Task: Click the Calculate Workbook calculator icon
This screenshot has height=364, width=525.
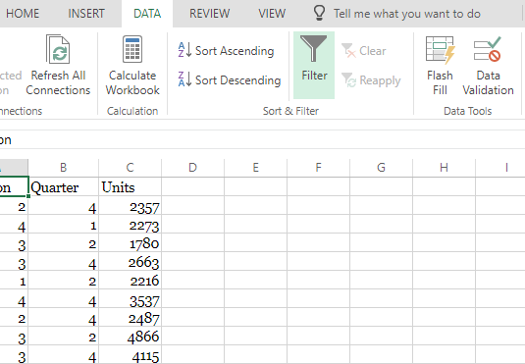Action: pos(132,49)
